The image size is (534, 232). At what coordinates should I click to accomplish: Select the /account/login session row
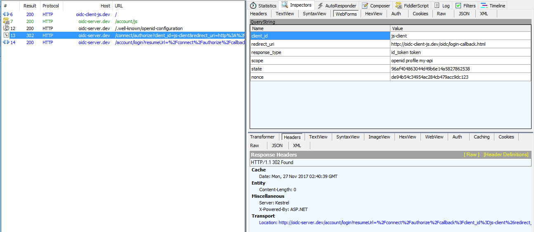point(123,42)
